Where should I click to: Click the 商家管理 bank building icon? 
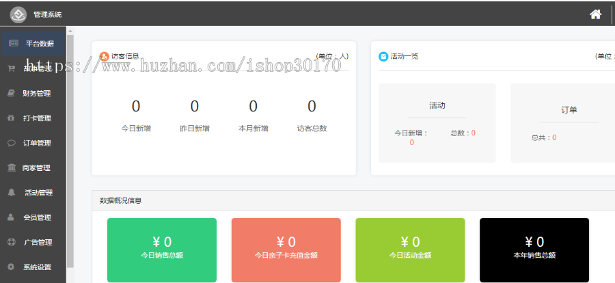[12, 167]
